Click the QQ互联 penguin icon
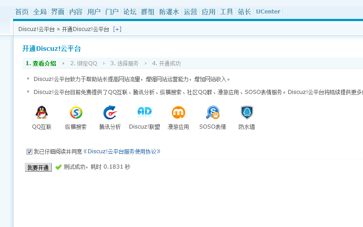The image size is (363, 227). [42, 112]
